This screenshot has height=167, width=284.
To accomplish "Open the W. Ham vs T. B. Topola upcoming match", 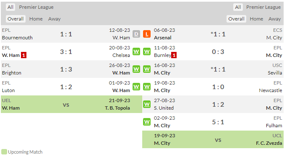I will click(72, 104).
